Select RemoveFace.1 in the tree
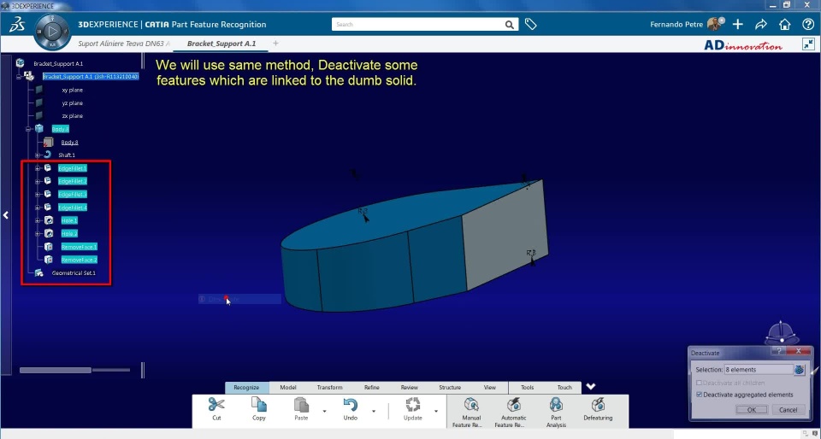 (x=79, y=247)
